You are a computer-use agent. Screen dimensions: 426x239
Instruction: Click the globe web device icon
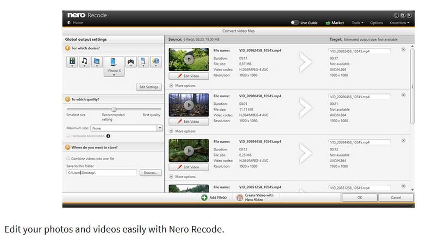coord(156,62)
